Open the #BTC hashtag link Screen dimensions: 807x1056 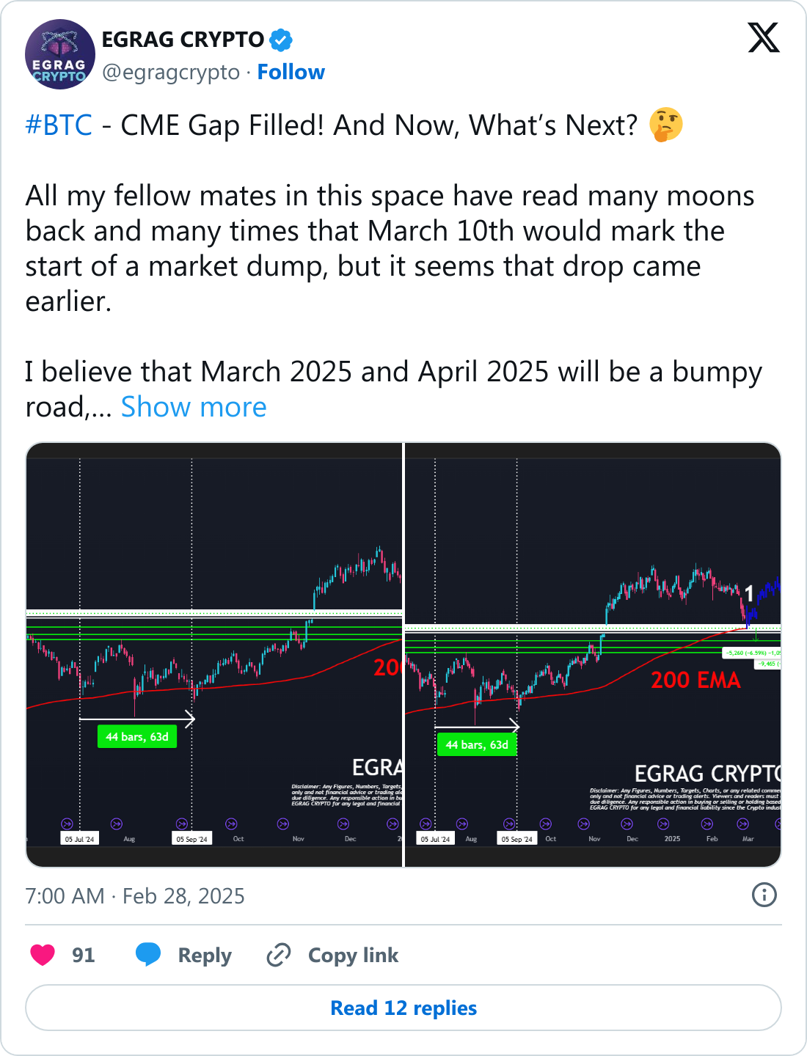(x=59, y=125)
